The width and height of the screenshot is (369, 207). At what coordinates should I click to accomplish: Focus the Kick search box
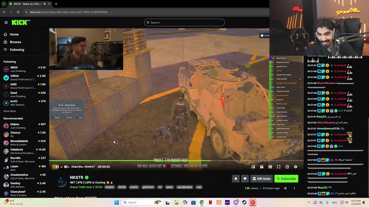coord(184,22)
